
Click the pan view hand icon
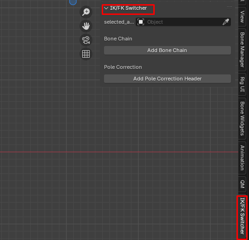tap(86, 26)
